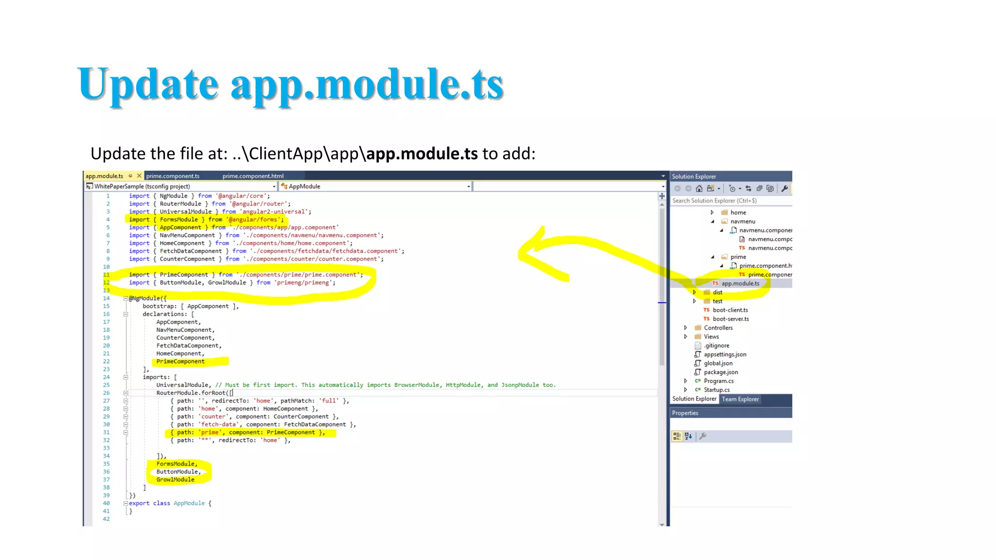This screenshot has height=560, width=996.
Task: Click Sync with Active Document icon
Action: pyautogui.click(x=748, y=189)
